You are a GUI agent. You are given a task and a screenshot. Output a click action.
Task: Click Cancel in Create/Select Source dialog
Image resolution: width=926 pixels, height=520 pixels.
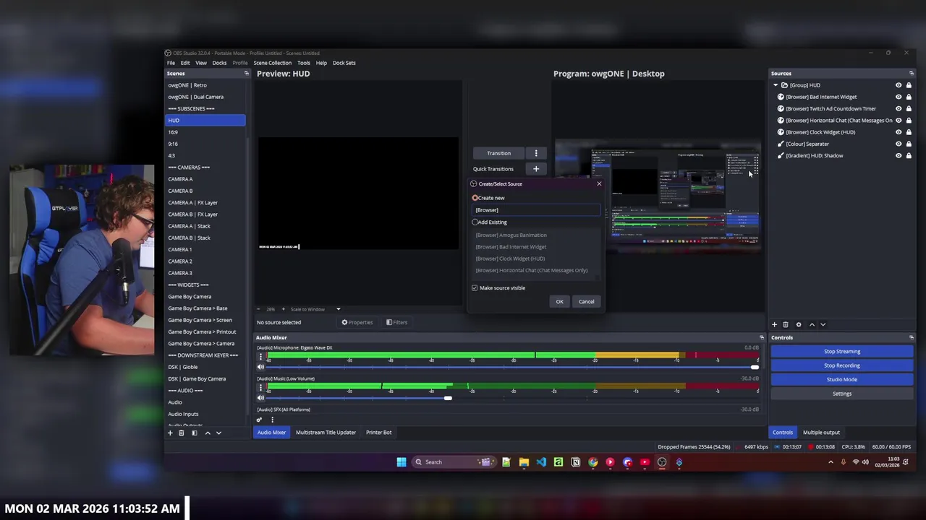point(586,302)
